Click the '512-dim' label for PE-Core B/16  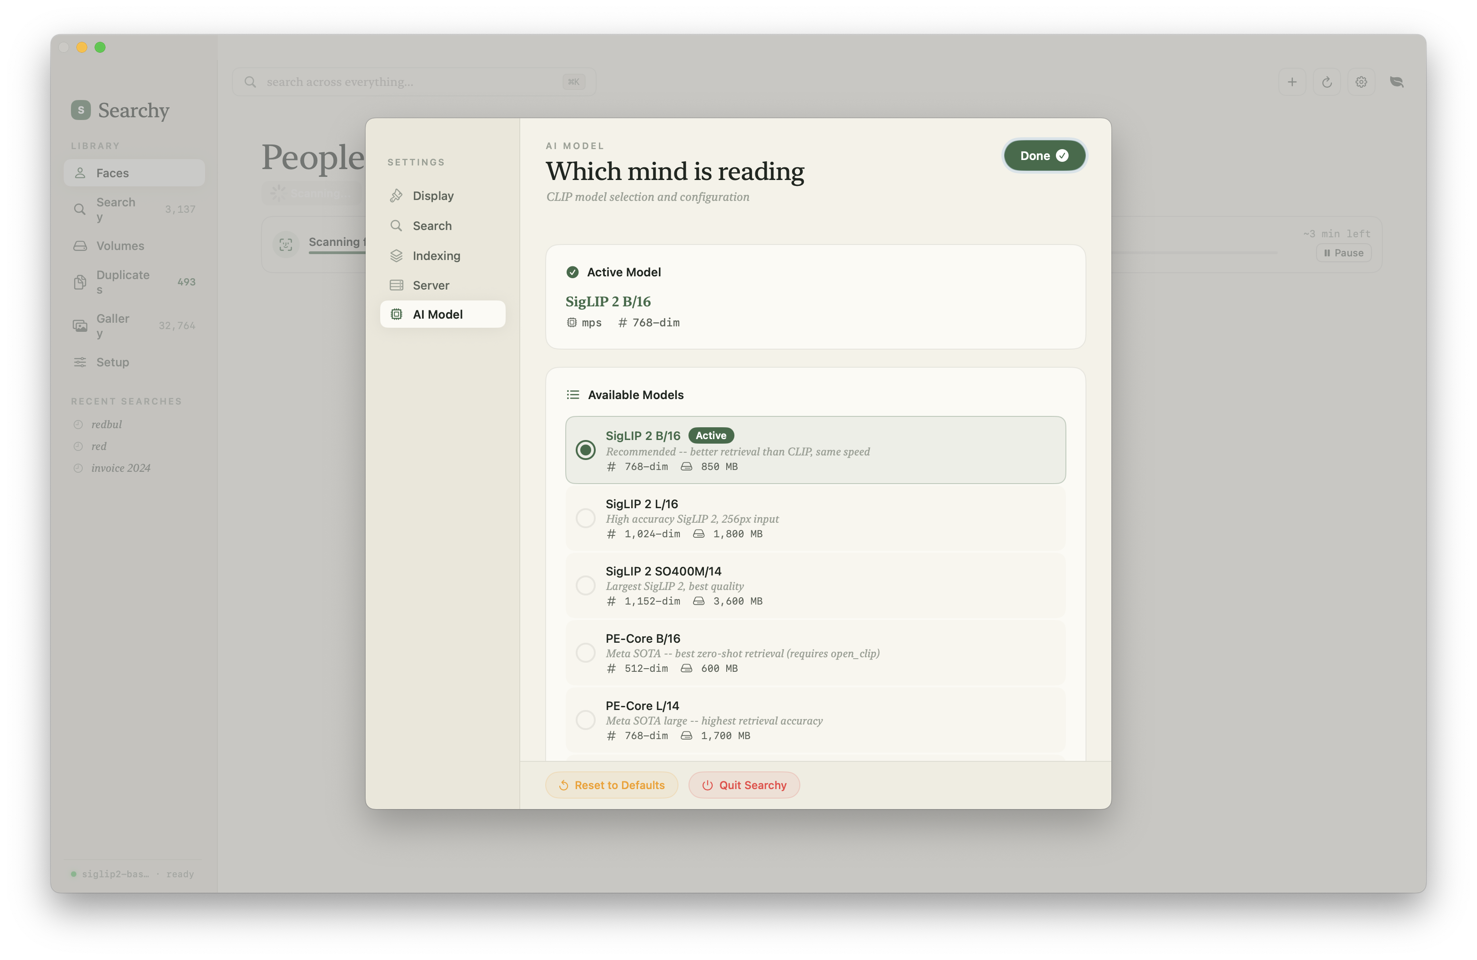click(x=646, y=669)
